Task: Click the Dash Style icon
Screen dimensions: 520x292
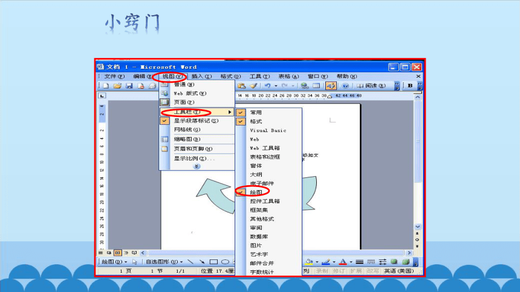Action: click(371, 262)
